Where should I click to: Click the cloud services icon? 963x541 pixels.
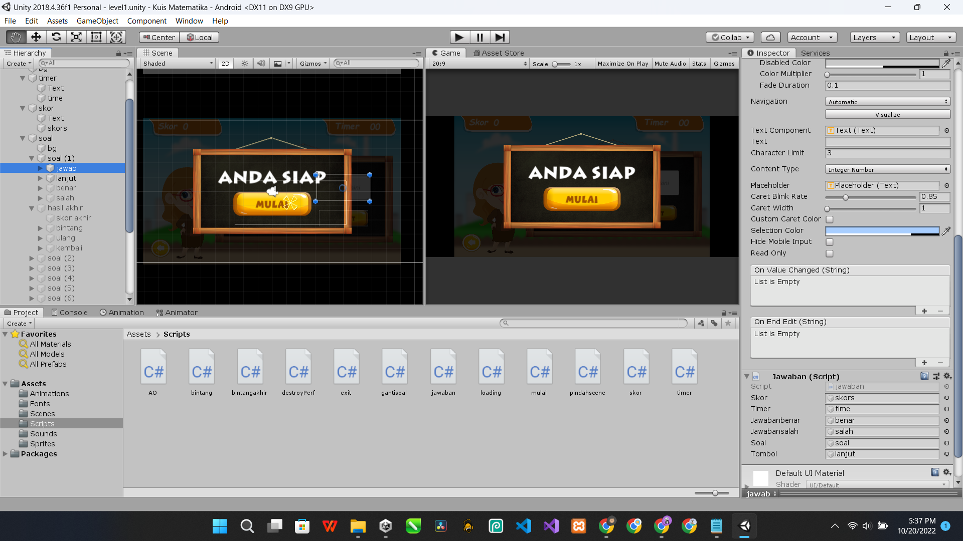(770, 37)
